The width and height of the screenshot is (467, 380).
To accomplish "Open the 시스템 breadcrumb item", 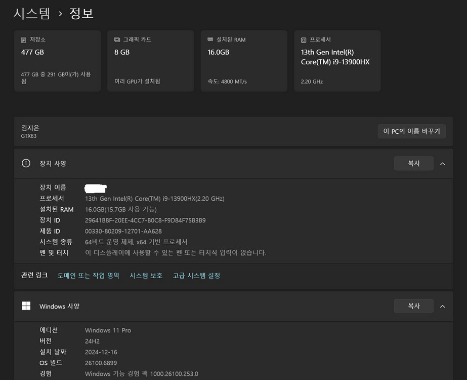I will pos(32,13).
